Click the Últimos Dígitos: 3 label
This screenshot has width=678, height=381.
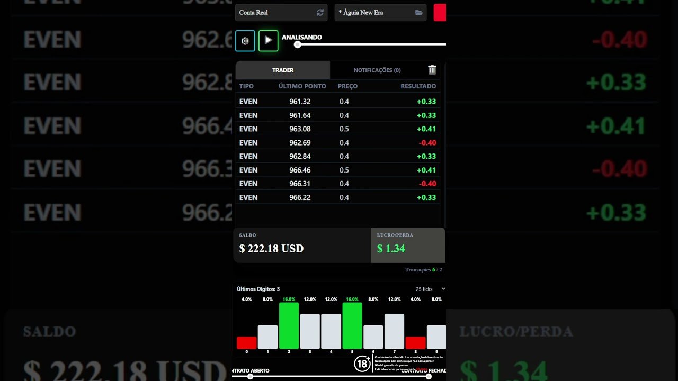(x=258, y=289)
